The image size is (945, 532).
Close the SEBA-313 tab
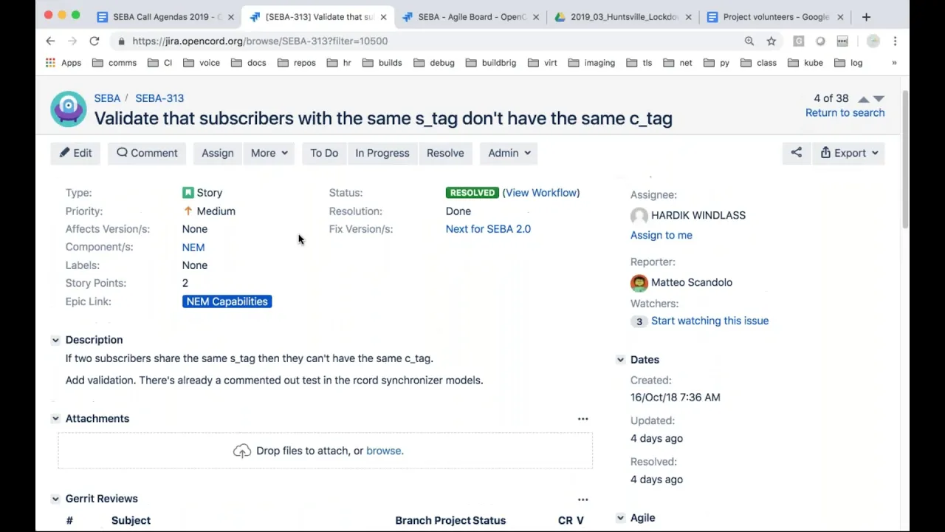click(383, 17)
